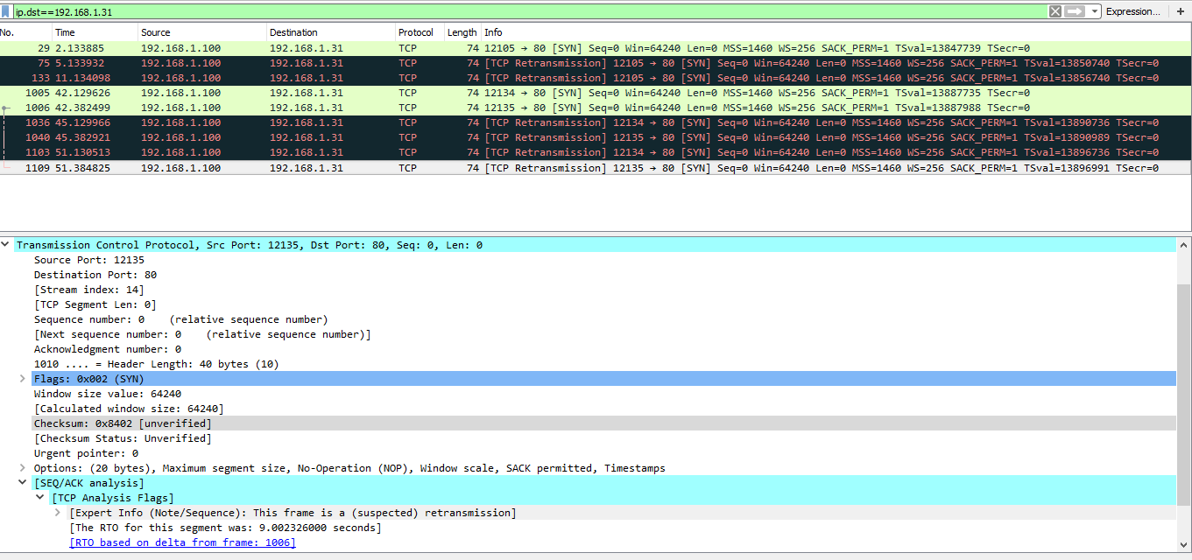Select the Window size value: 64240 line
This screenshot has height=560, width=1192.
point(108,394)
